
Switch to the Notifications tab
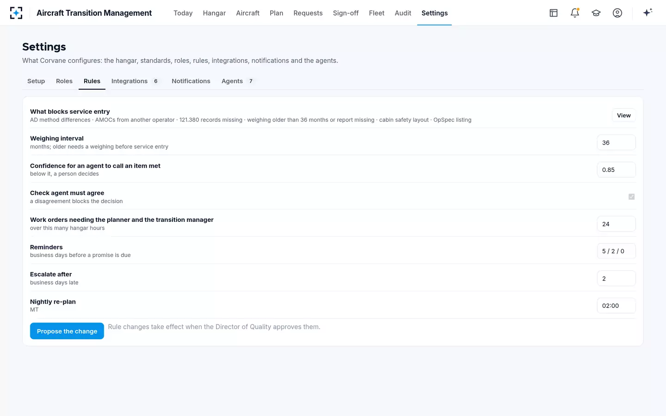pyautogui.click(x=191, y=81)
